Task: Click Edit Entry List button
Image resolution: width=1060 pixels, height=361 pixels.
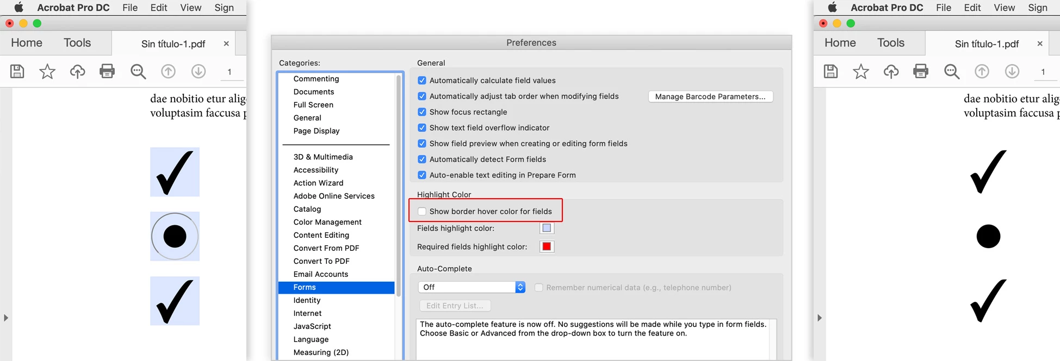Action: click(x=455, y=306)
